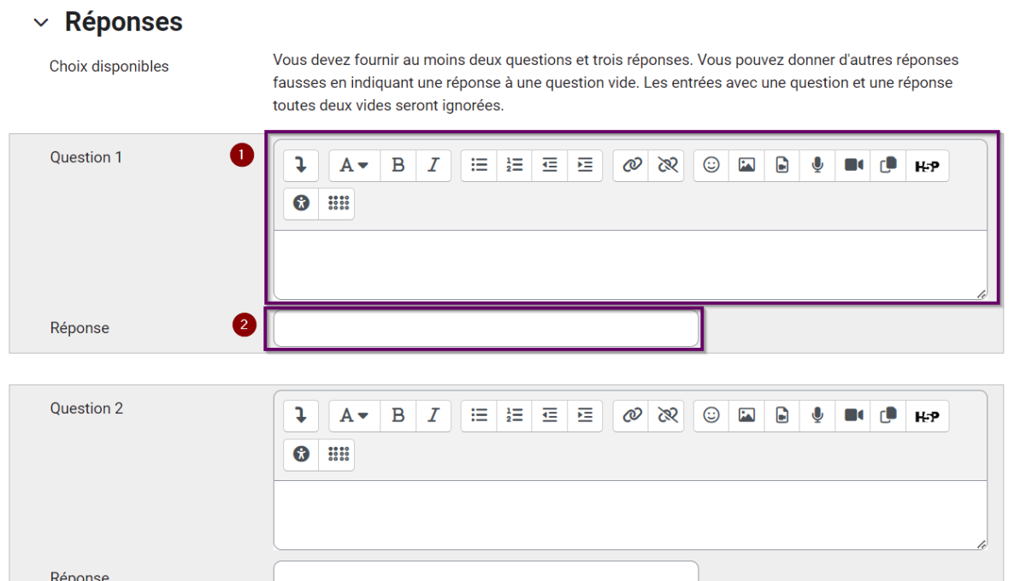Run the accessibility checker in Question 1
The width and height of the screenshot is (1026, 581).
pos(300,203)
